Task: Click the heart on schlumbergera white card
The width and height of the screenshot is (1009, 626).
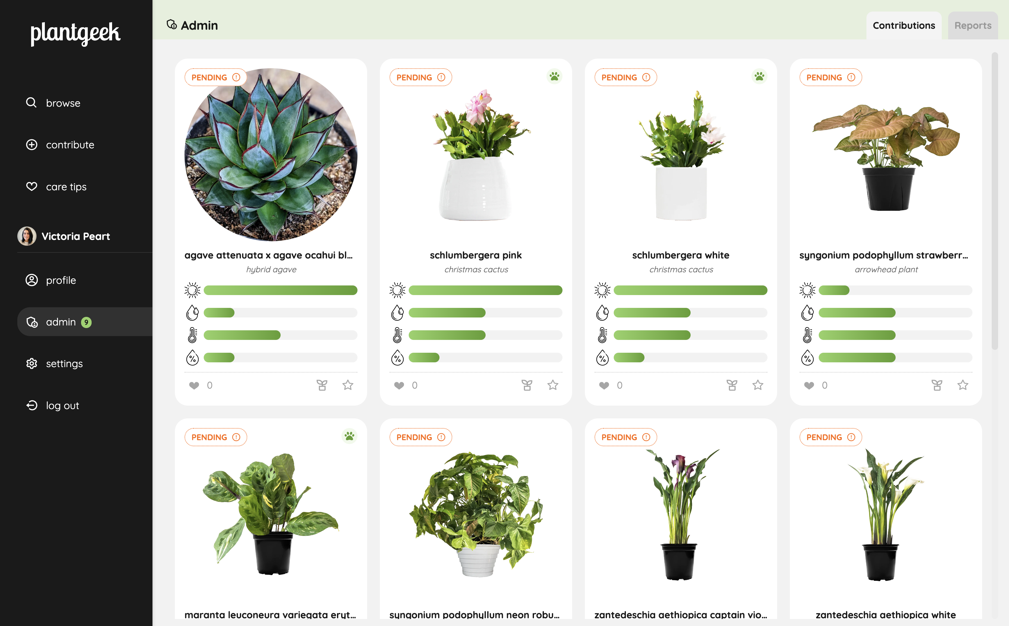Action: [604, 385]
